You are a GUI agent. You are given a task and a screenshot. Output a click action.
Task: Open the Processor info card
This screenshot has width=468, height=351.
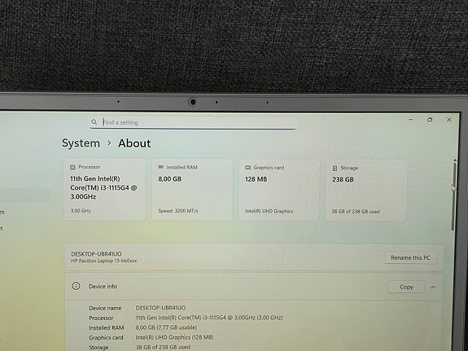coord(105,190)
